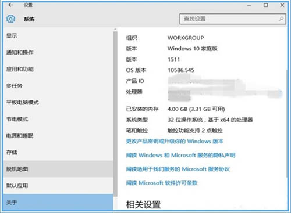Open the Microsoft 软件许可条款 link
This screenshot has width=291, height=213.
[x=162, y=183]
